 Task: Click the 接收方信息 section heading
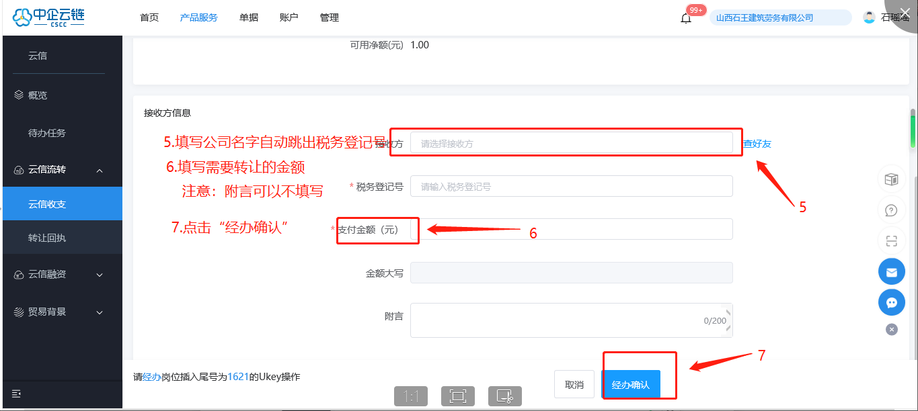click(167, 113)
